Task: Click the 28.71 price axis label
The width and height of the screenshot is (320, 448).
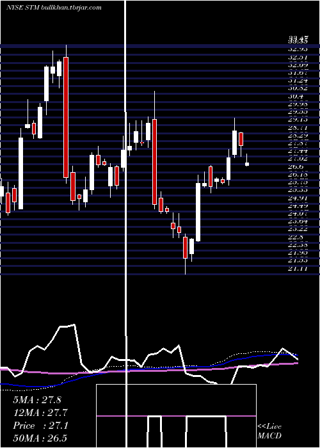Action: click(298, 128)
